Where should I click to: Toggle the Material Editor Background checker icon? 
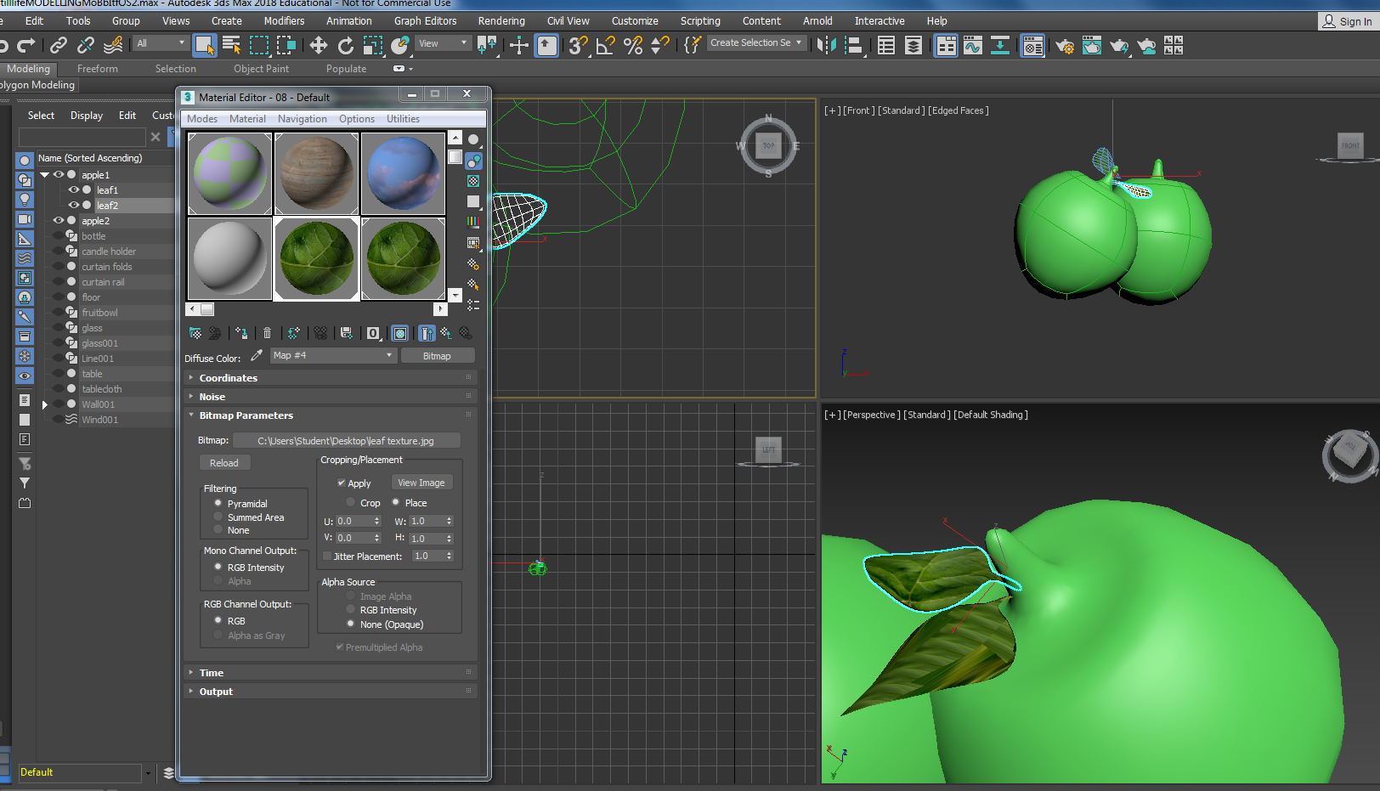click(x=473, y=181)
